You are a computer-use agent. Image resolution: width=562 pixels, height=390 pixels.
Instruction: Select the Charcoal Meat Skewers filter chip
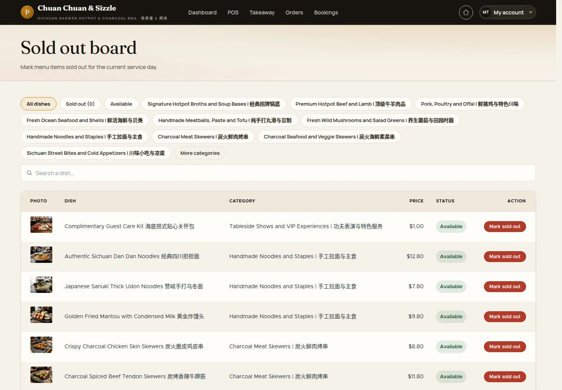pyautogui.click(x=203, y=136)
